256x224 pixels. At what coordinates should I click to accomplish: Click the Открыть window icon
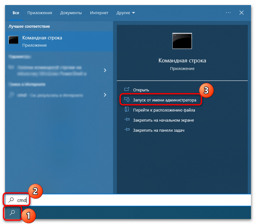(x=127, y=89)
